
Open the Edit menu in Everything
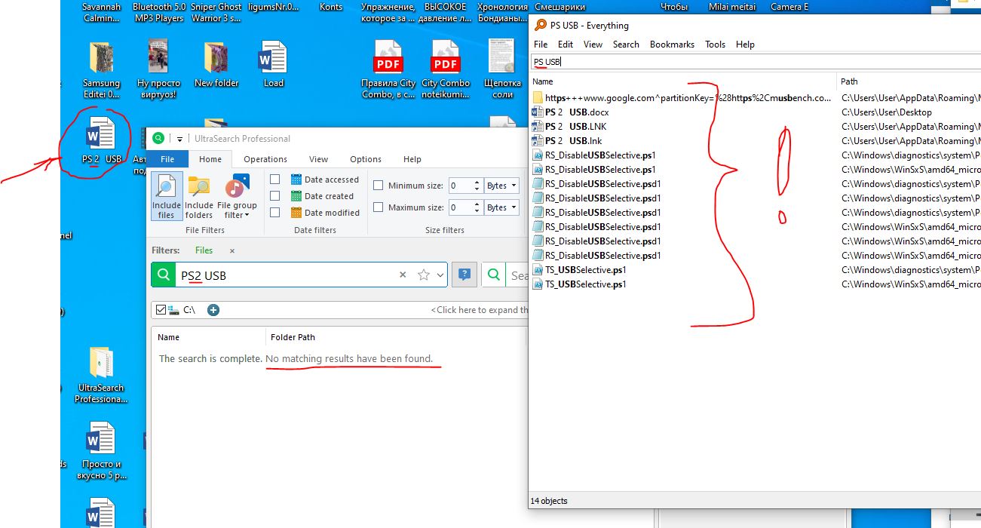pos(566,45)
